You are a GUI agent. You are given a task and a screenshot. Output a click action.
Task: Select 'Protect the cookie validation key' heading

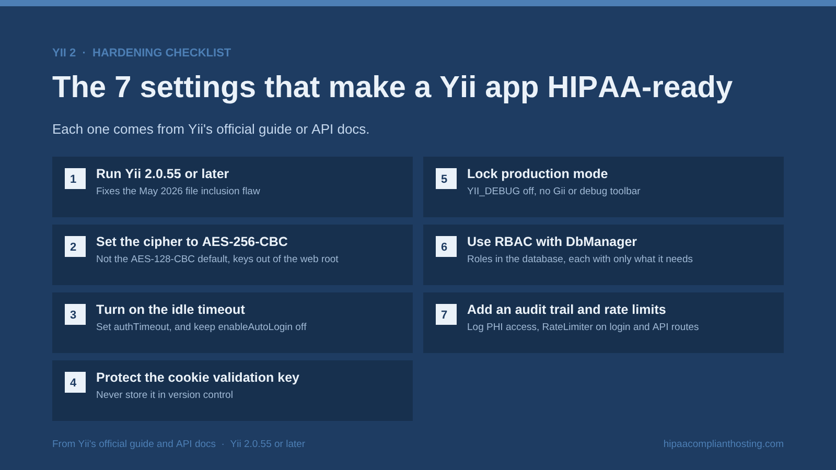tap(198, 378)
